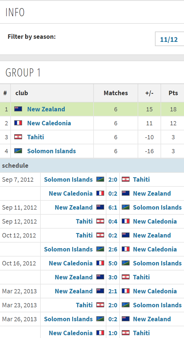Viewport: 184px width, 338px height.
Task: Open Solomon Islands team page from standings
Action: click(52, 151)
